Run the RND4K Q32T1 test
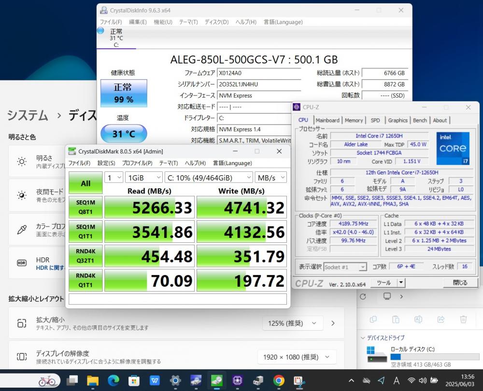 [85, 256]
